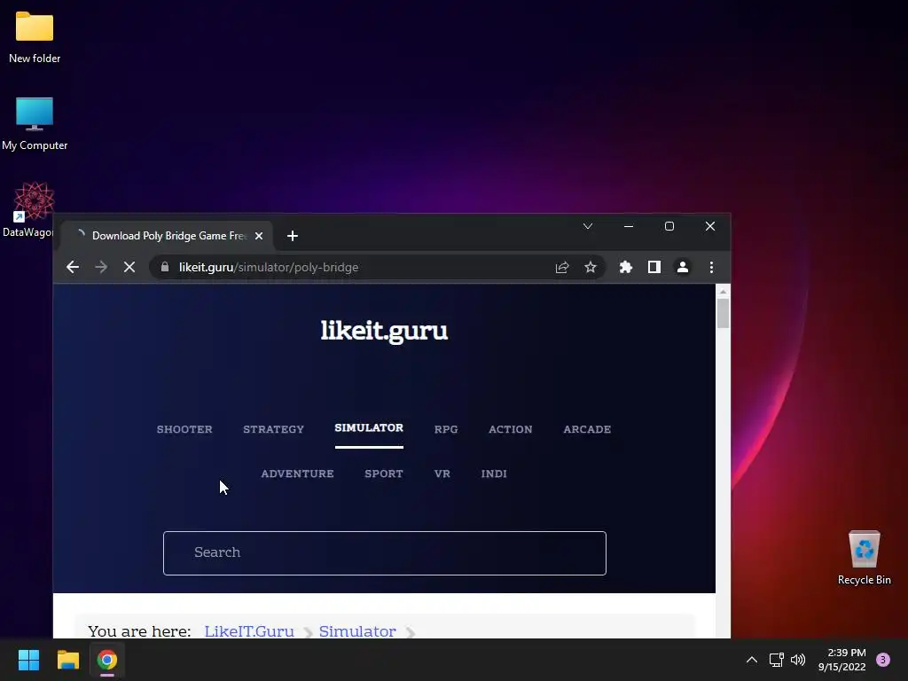Minimize the Chrome window
Screen dimensions: 908x681
coord(629,226)
